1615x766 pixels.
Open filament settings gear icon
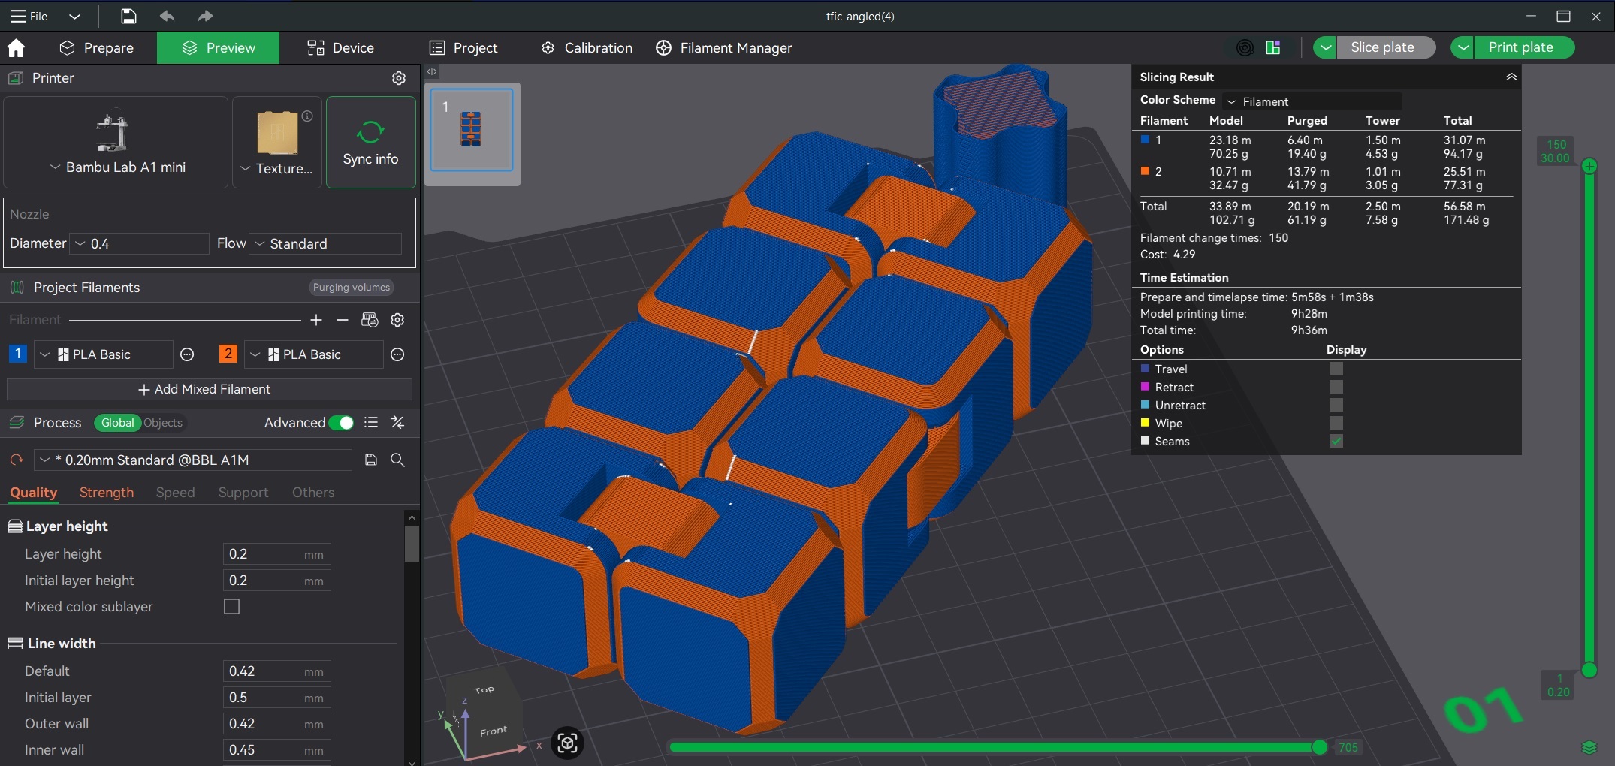tap(397, 320)
